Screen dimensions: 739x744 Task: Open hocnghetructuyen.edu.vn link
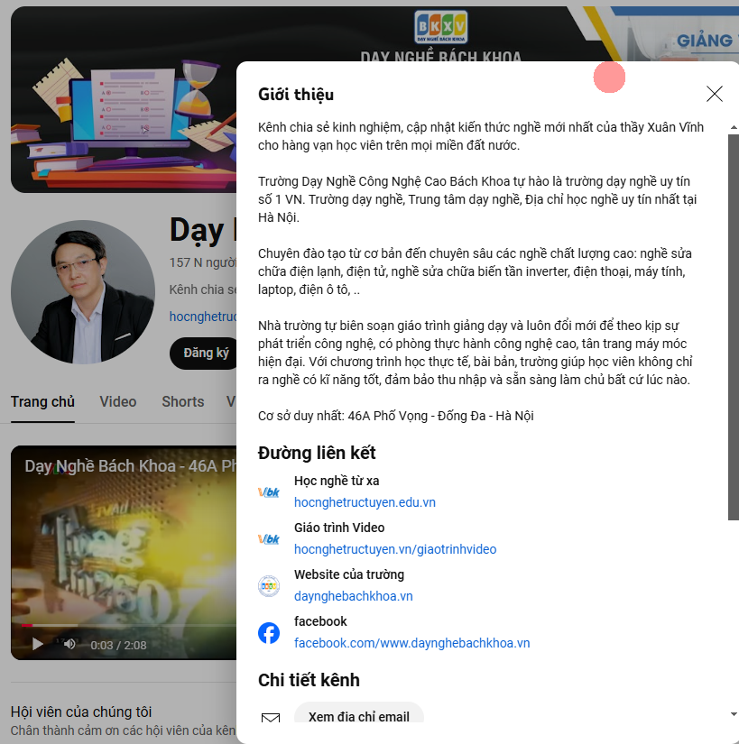coord(365,502)
